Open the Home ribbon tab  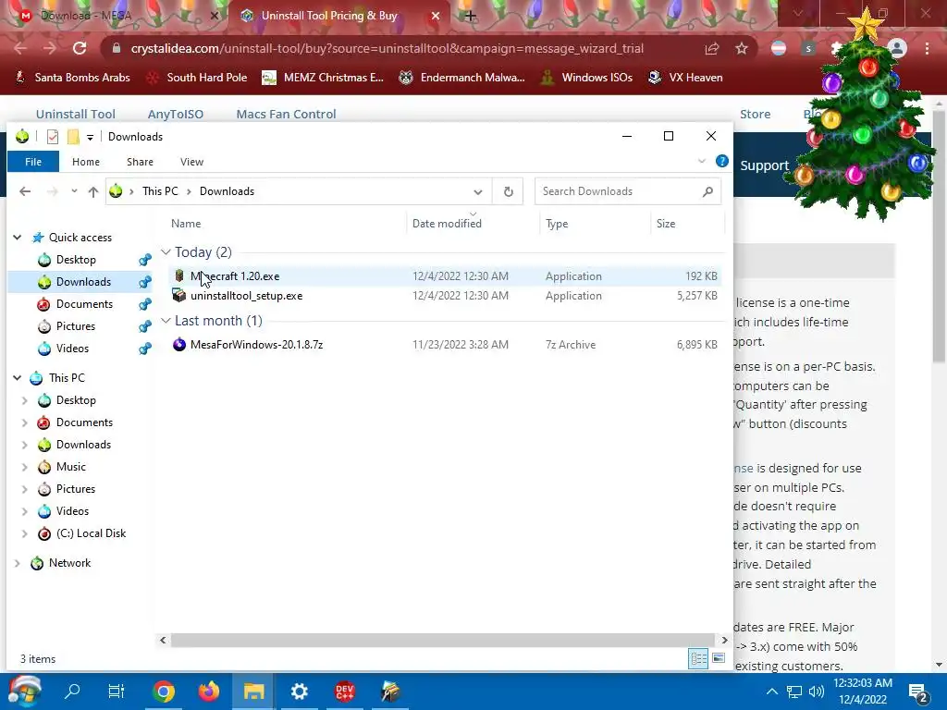tap(86, 162)
